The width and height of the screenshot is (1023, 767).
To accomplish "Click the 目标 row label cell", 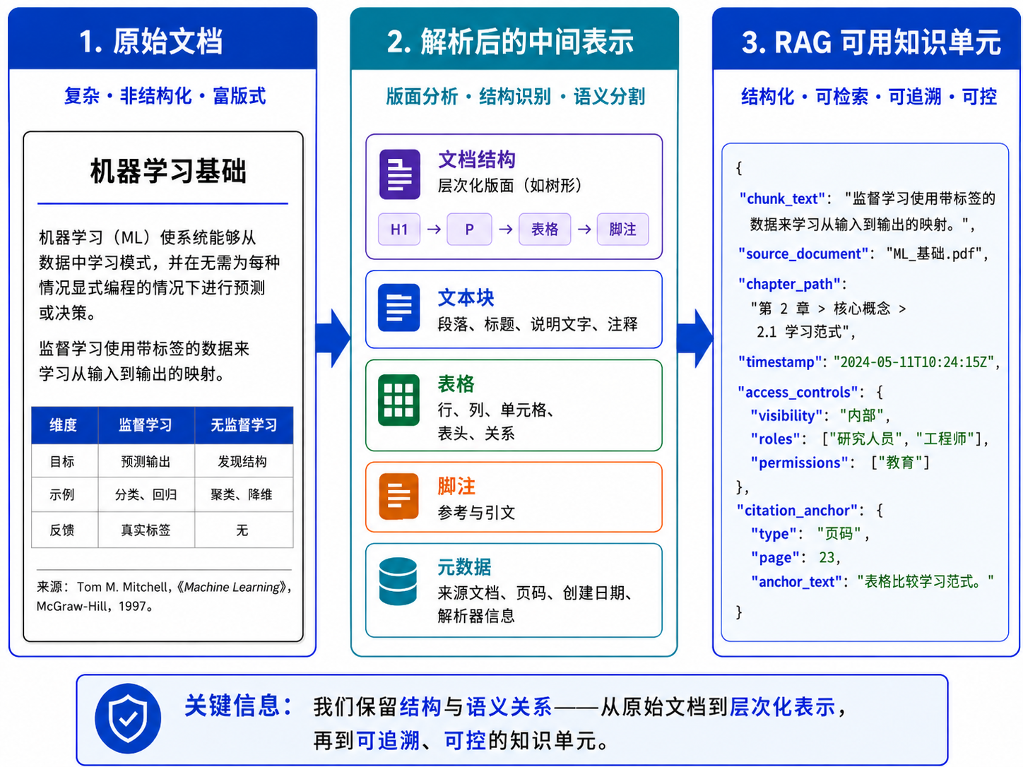I will tap(64, 461).
